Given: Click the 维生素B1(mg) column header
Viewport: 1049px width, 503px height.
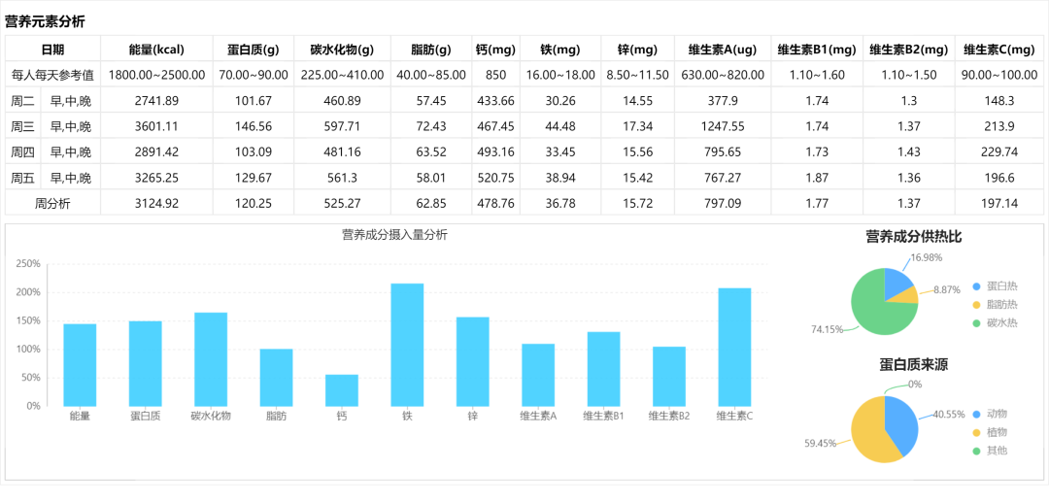Looking at the screenshot, I should coord(817,50).
